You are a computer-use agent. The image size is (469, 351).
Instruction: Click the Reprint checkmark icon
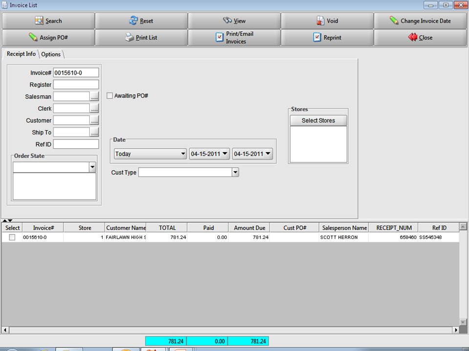[317, 38]
